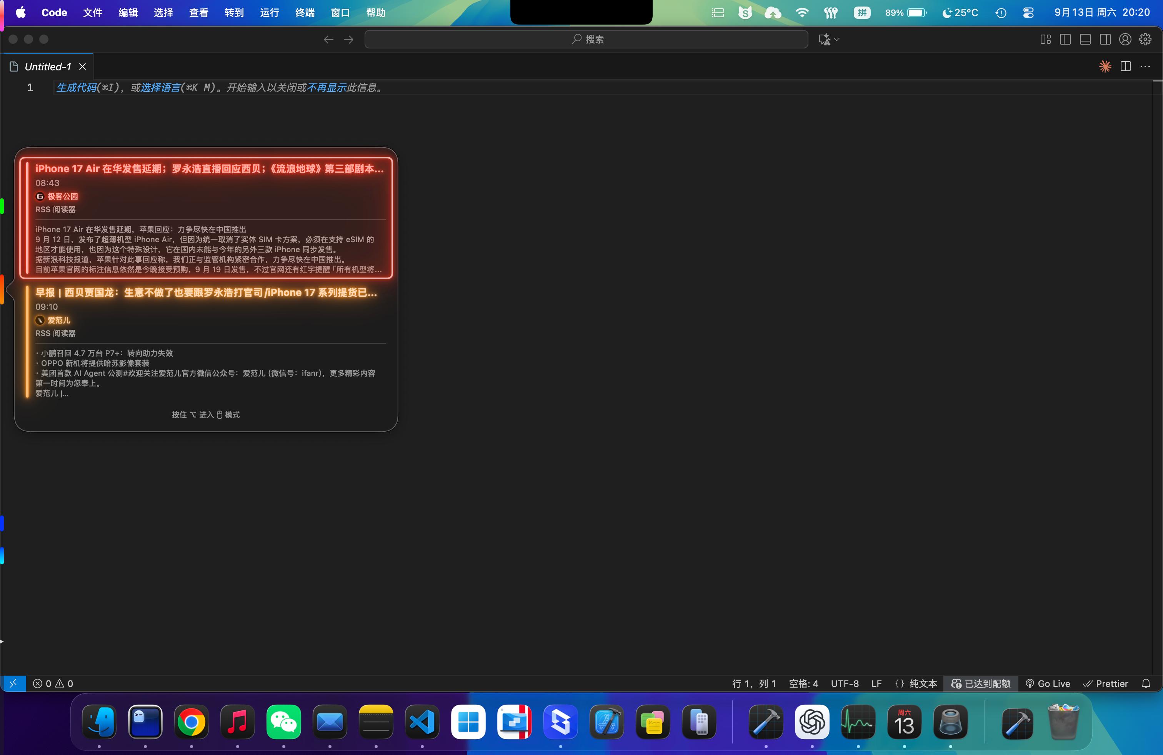The width and height of the screenshot is (1163, 755).
Task: Select encoding UTF-8 in status bar
Action: pyautogui.click(x=845, y=683)
